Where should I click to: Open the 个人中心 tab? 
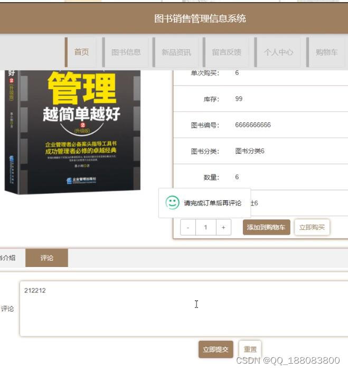click(278, 52)
